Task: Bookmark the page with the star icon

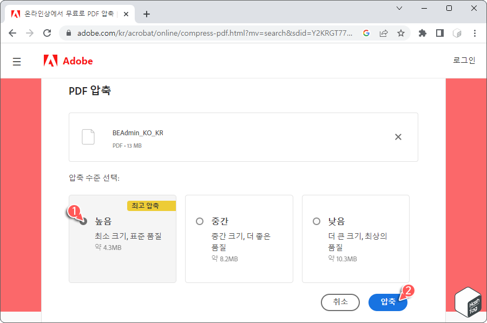Action: point(401,33)
